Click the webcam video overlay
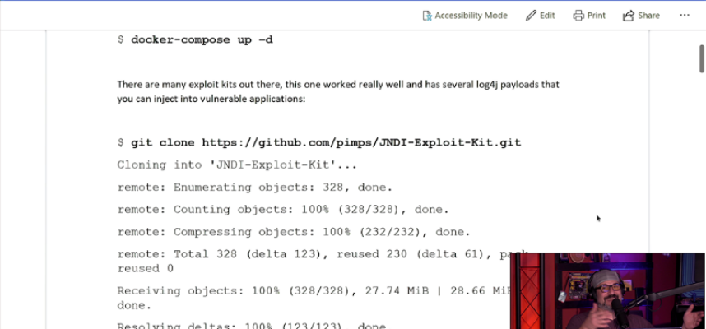This screenshot has height=329, width=706. point(608,290)
